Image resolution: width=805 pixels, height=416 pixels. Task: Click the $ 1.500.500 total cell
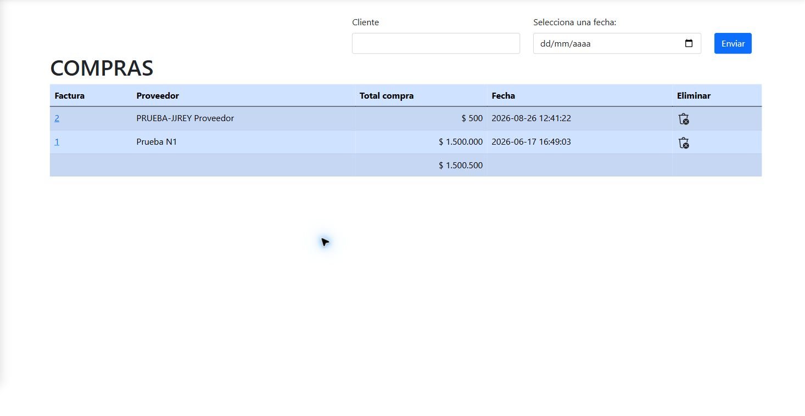point(421,165)
